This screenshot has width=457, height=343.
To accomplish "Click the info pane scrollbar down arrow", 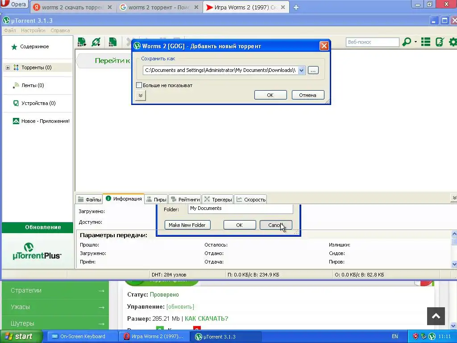I will pos(454,264).
